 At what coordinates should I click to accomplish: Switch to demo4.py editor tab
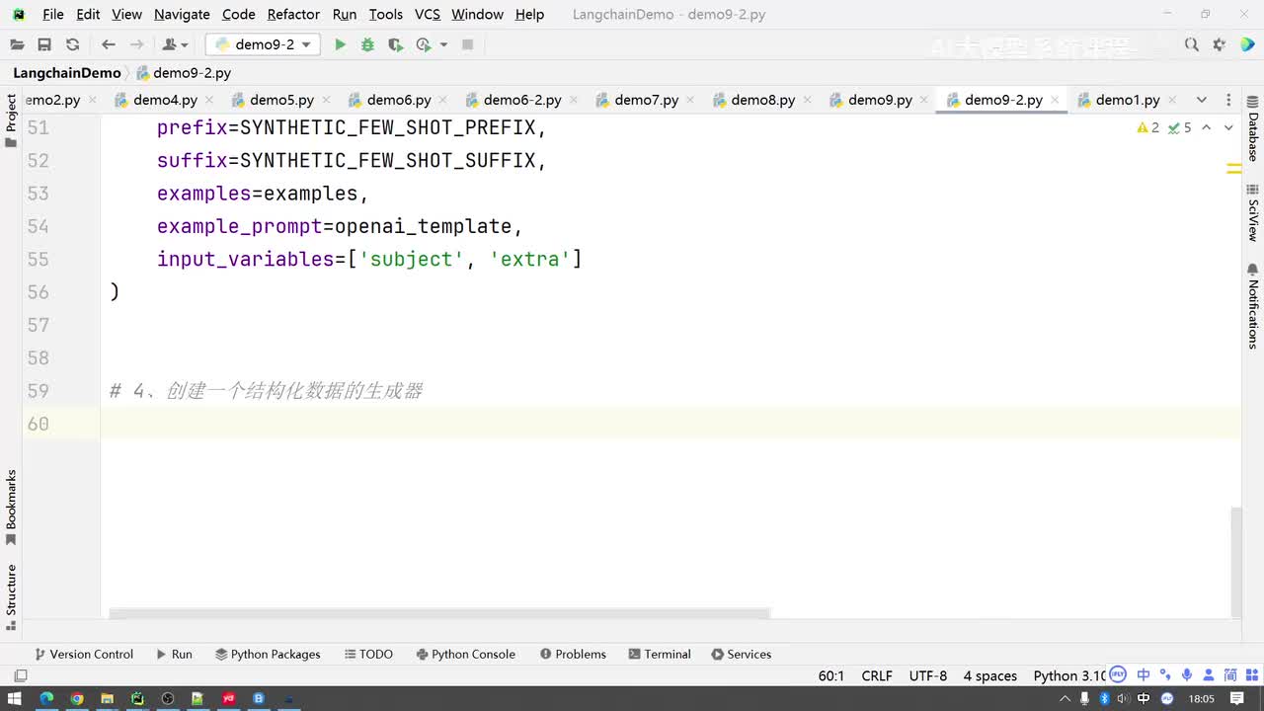pos(165,100)
